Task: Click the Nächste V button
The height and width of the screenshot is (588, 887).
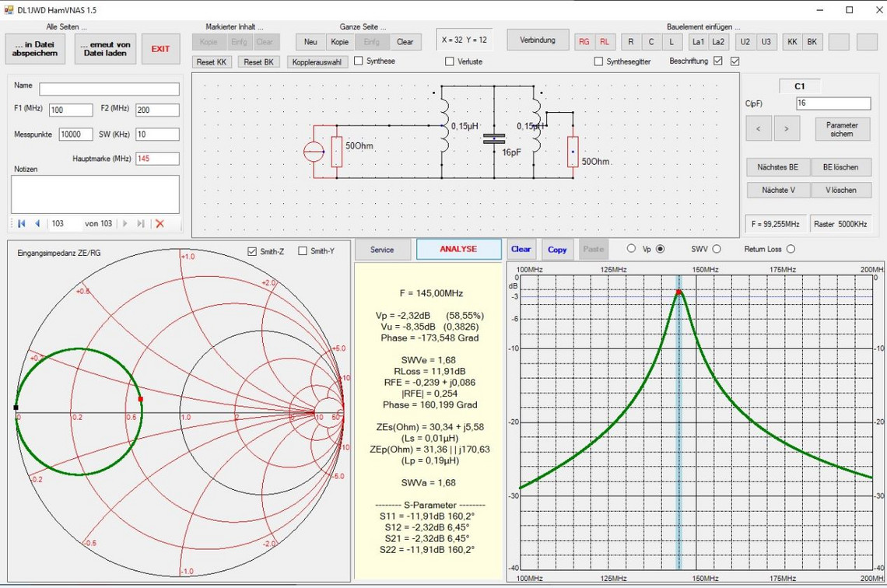Action: click(x=778, y=190)
